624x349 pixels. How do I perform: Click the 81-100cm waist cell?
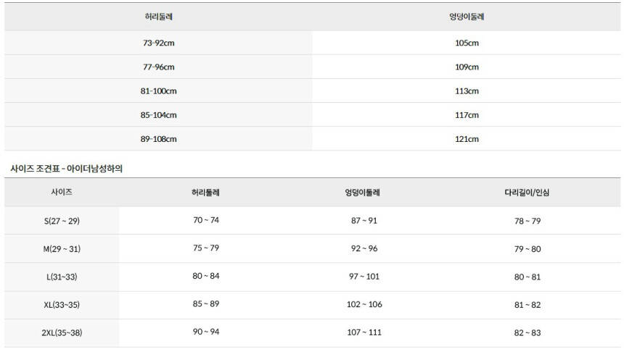[x=159, y=91]
